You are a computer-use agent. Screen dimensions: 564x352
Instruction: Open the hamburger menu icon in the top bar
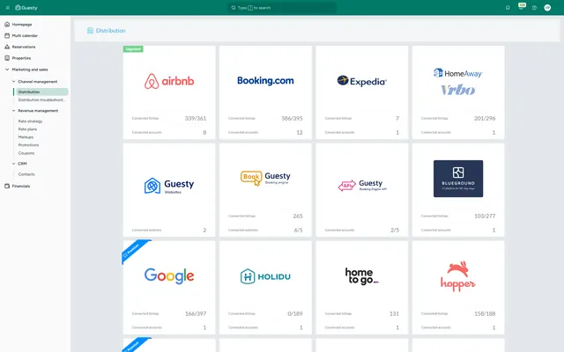(8, 8)
